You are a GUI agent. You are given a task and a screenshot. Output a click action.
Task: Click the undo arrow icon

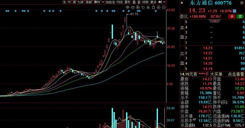[144, 7]
